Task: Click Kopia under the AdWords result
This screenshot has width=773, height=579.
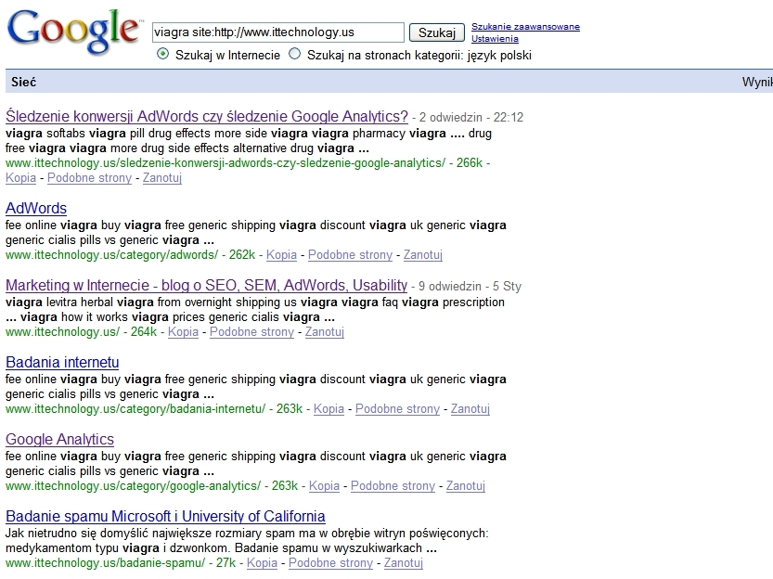Action: pyautogui.click(x=281, y=255)
